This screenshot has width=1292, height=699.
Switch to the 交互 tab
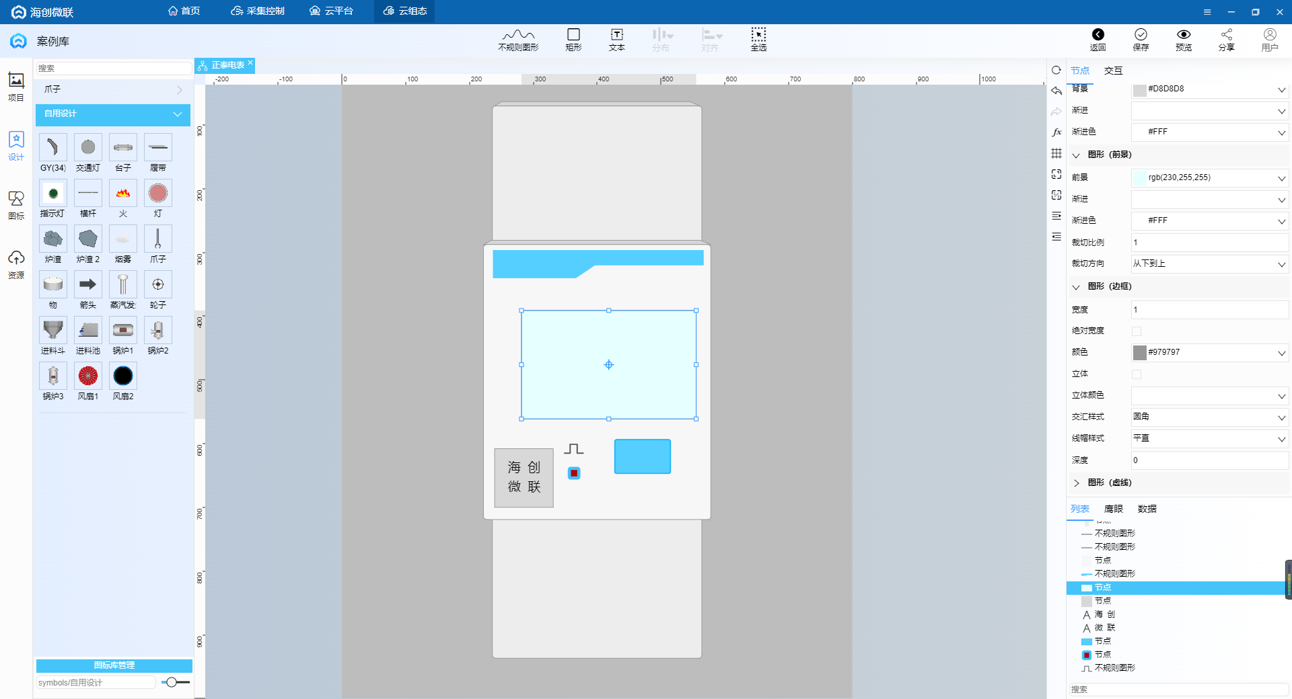point(1113,71)
